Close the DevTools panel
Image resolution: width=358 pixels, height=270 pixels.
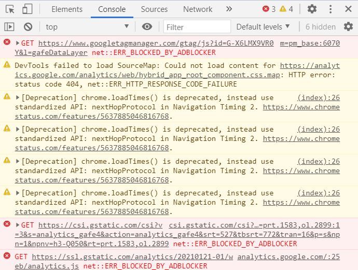tap(348, 9)
